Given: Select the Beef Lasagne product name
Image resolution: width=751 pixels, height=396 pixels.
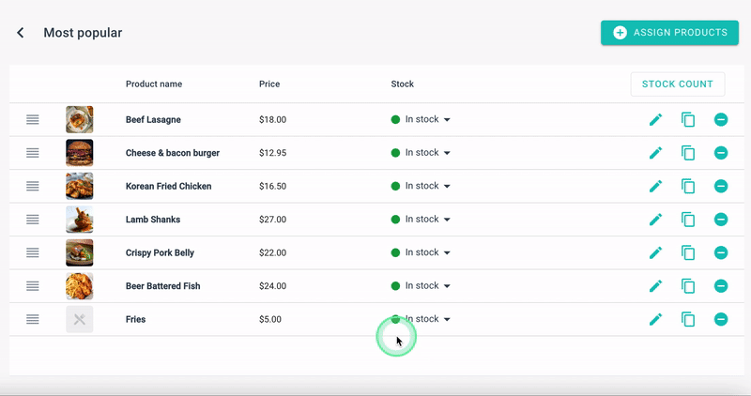Looking at the screenshot, I should [153, 120].
